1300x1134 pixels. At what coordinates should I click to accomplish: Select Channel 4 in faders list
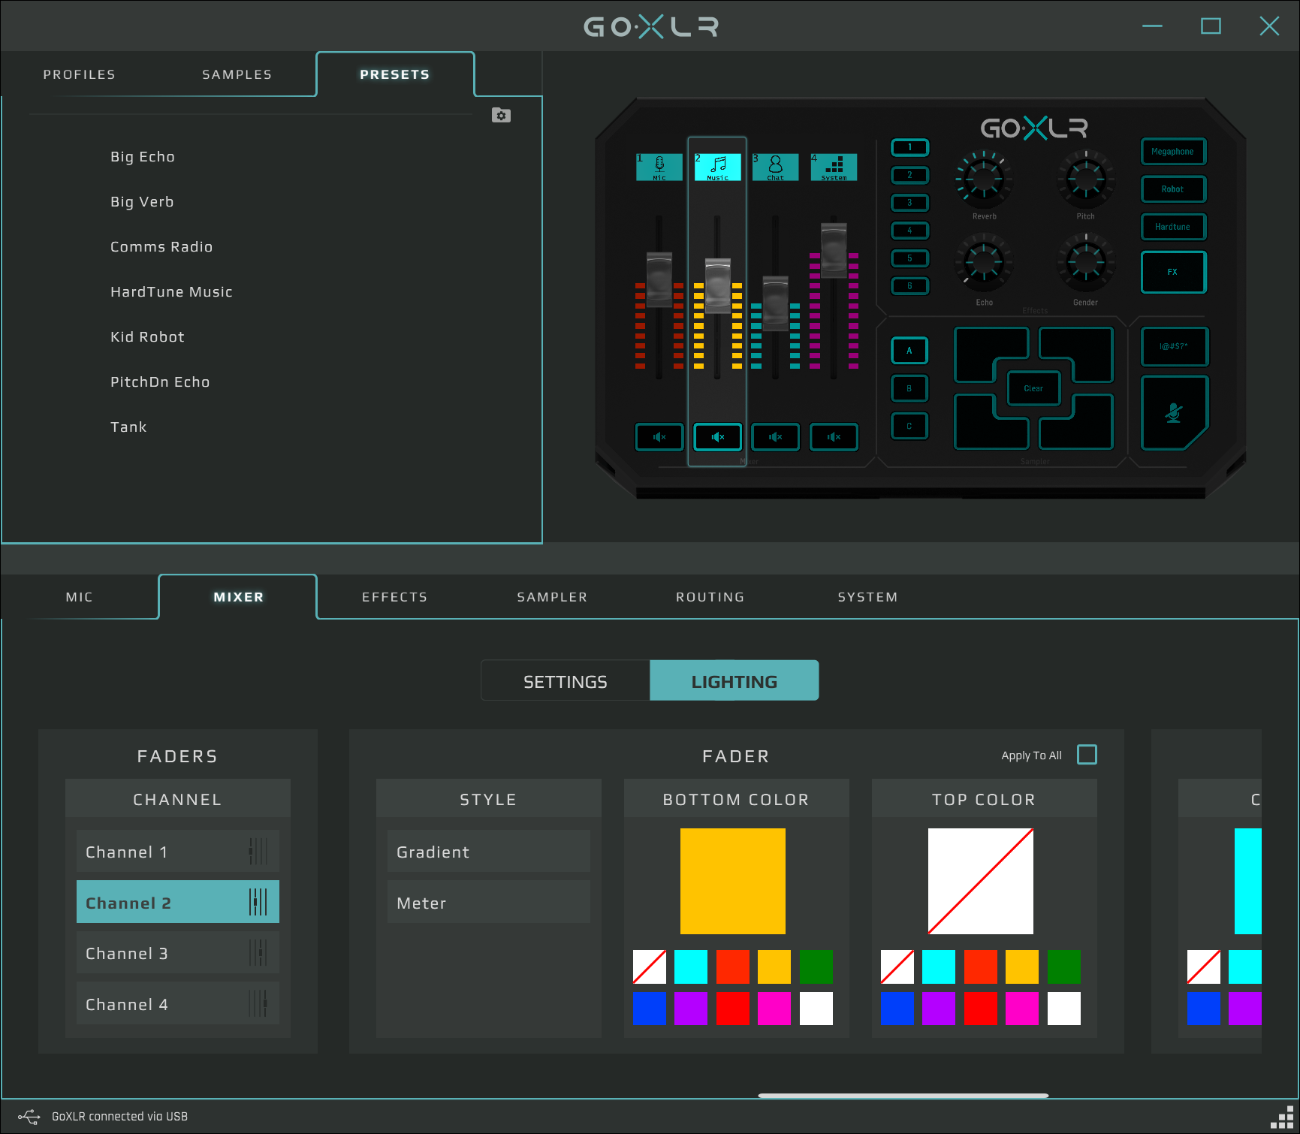(x=178, y=1004)
